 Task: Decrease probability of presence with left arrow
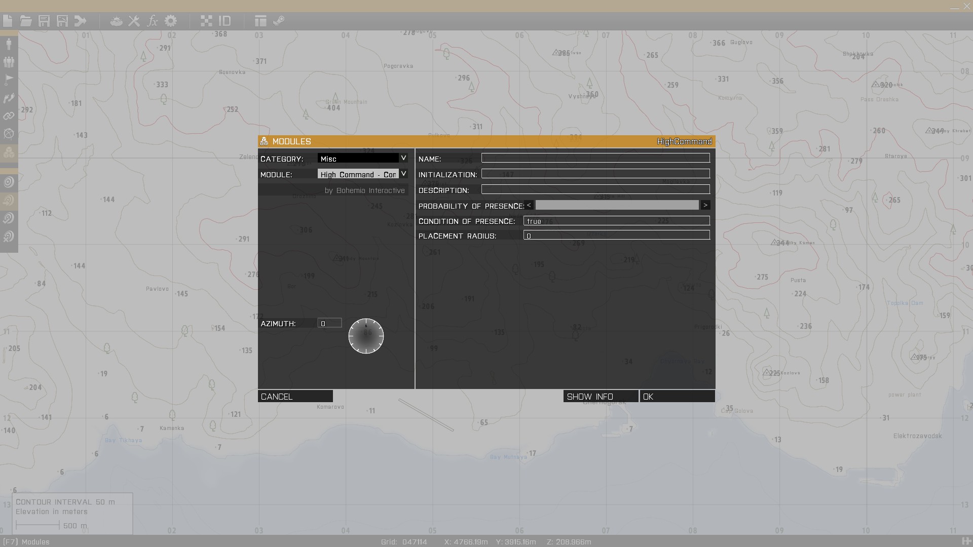(x=529, y=205)
